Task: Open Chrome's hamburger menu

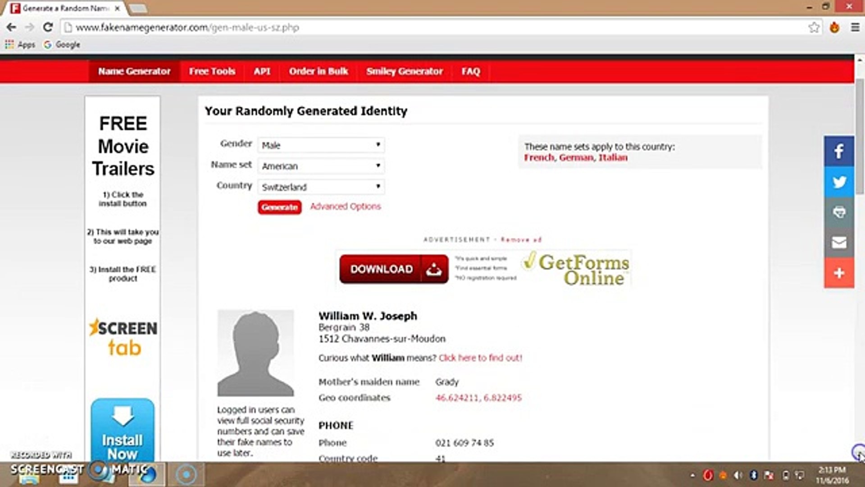Action: pos(855,28)
